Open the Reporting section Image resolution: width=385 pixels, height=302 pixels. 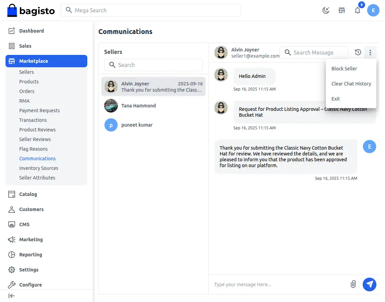tap(31, 255)
